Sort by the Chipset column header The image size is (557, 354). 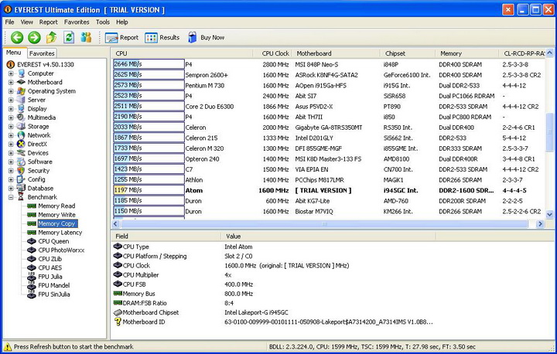(x=408, y=53)
